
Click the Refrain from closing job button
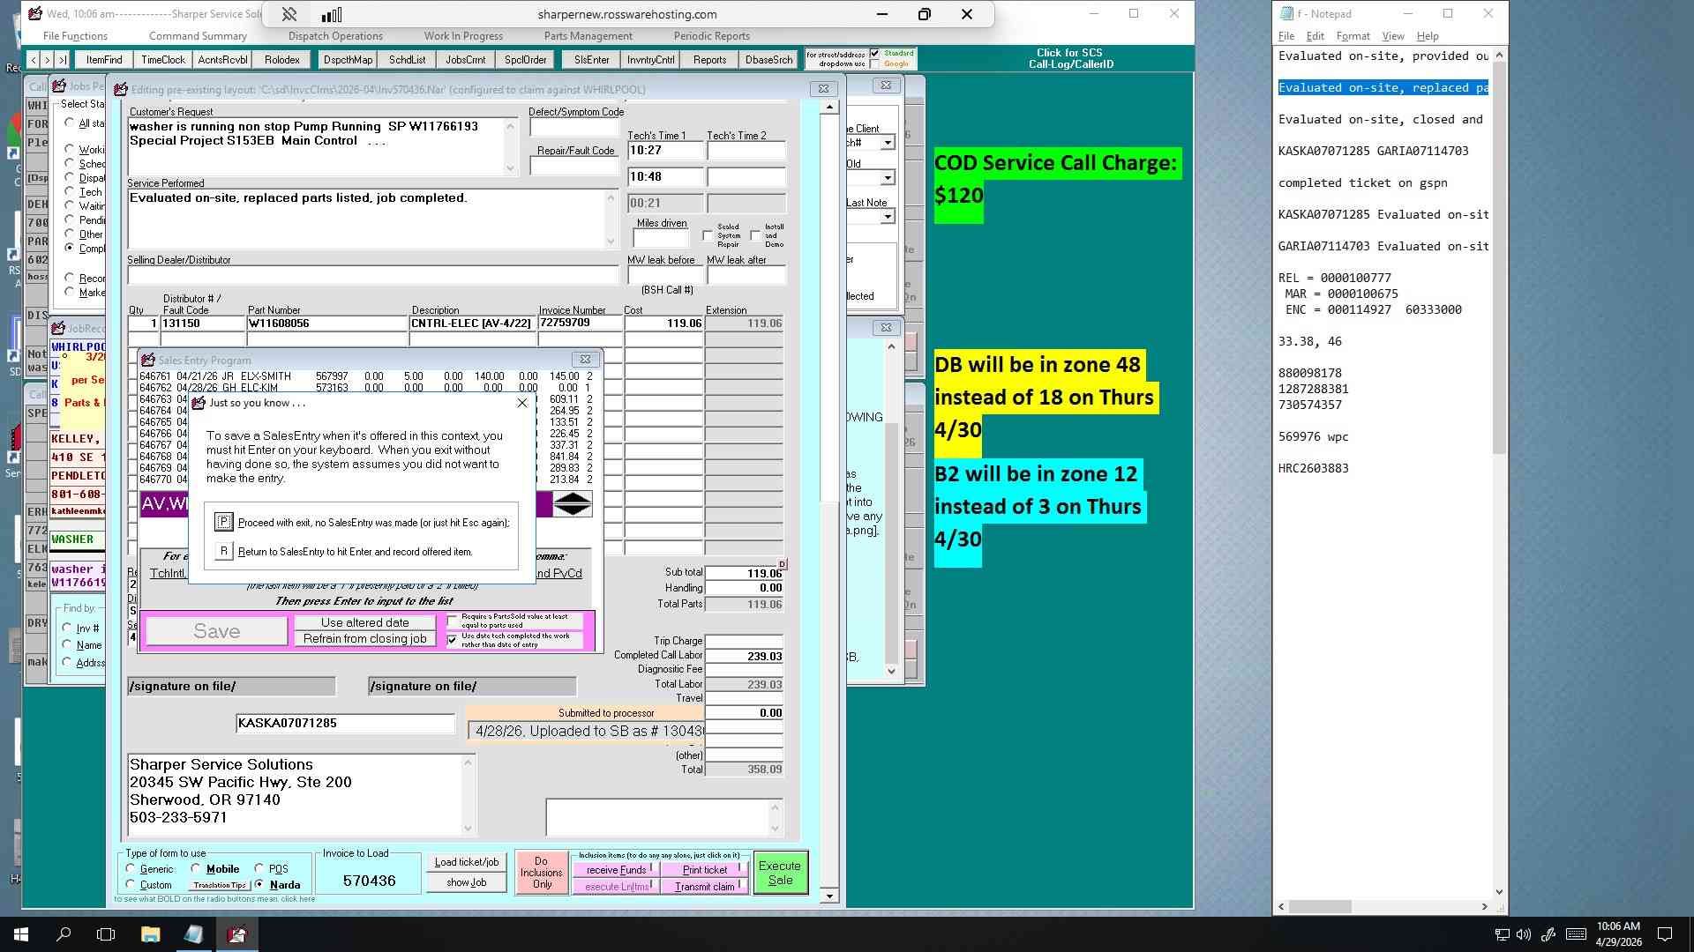[365, 639]
